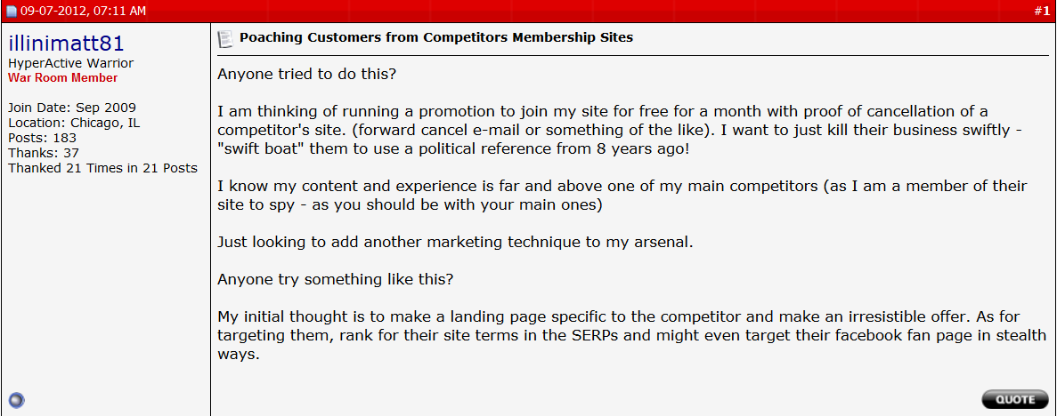Viewport: 1057px width, 416px height.
Task: Open the #1 post permalink
Action: click(1041, 11)
